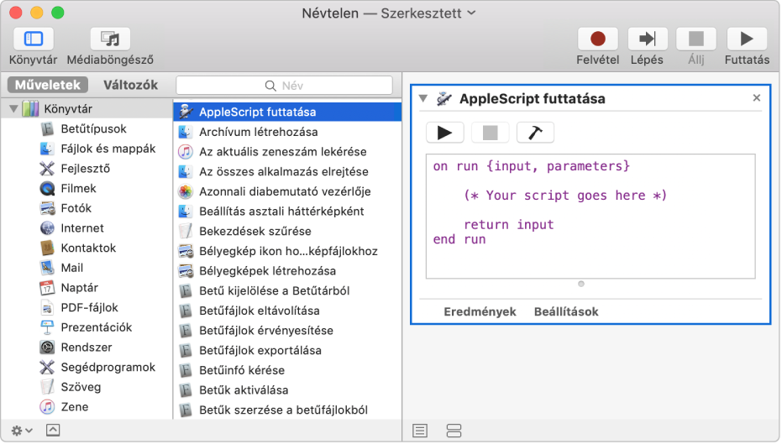This screenshot has height=444, width=782.
Task: Open the Beállítások section of the action
Action: pos(566,311)
